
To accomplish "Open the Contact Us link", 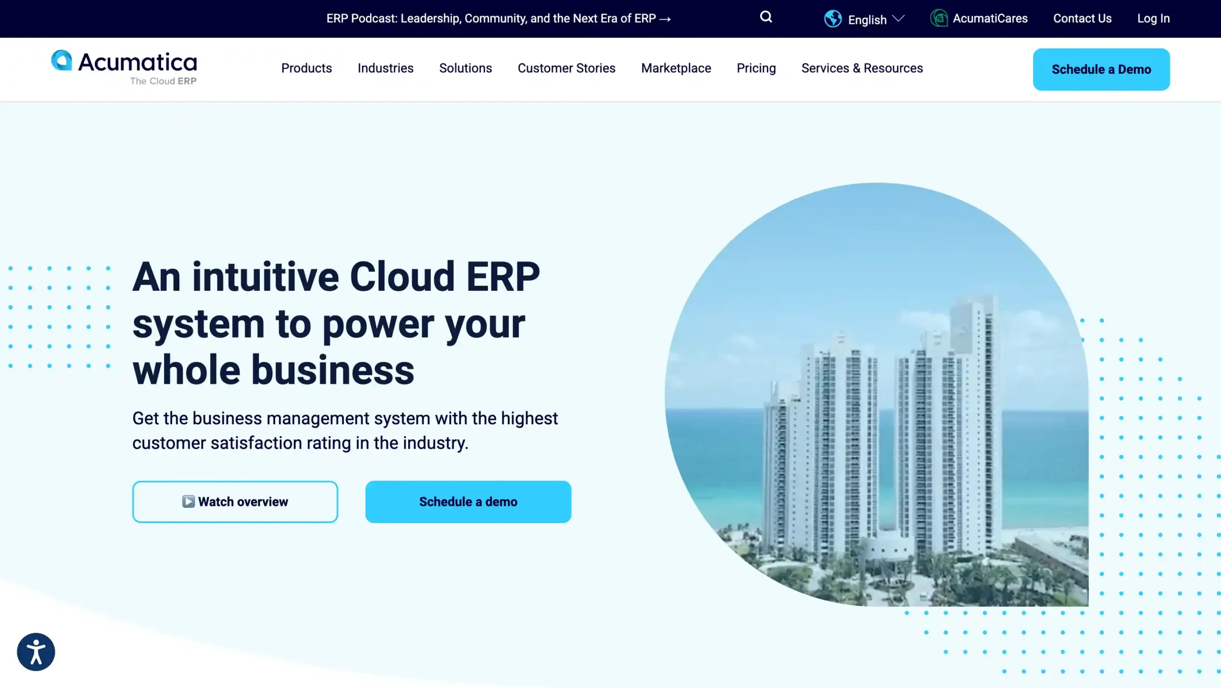I will point(1082,18).
